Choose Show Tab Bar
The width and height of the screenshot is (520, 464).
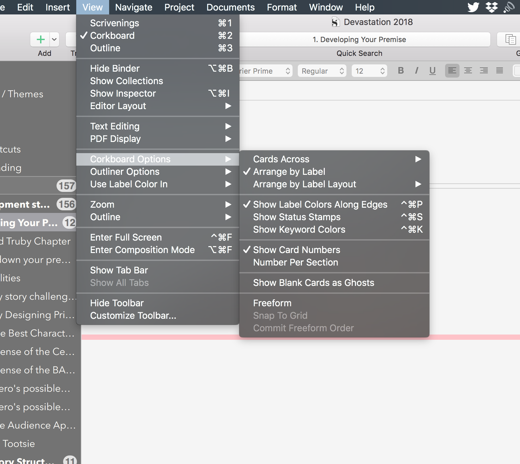pyautogui.click(x=158, y=270)
